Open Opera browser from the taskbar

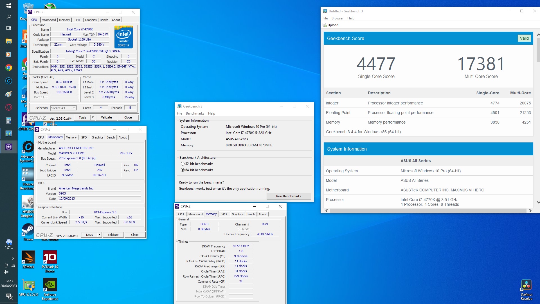8,107
